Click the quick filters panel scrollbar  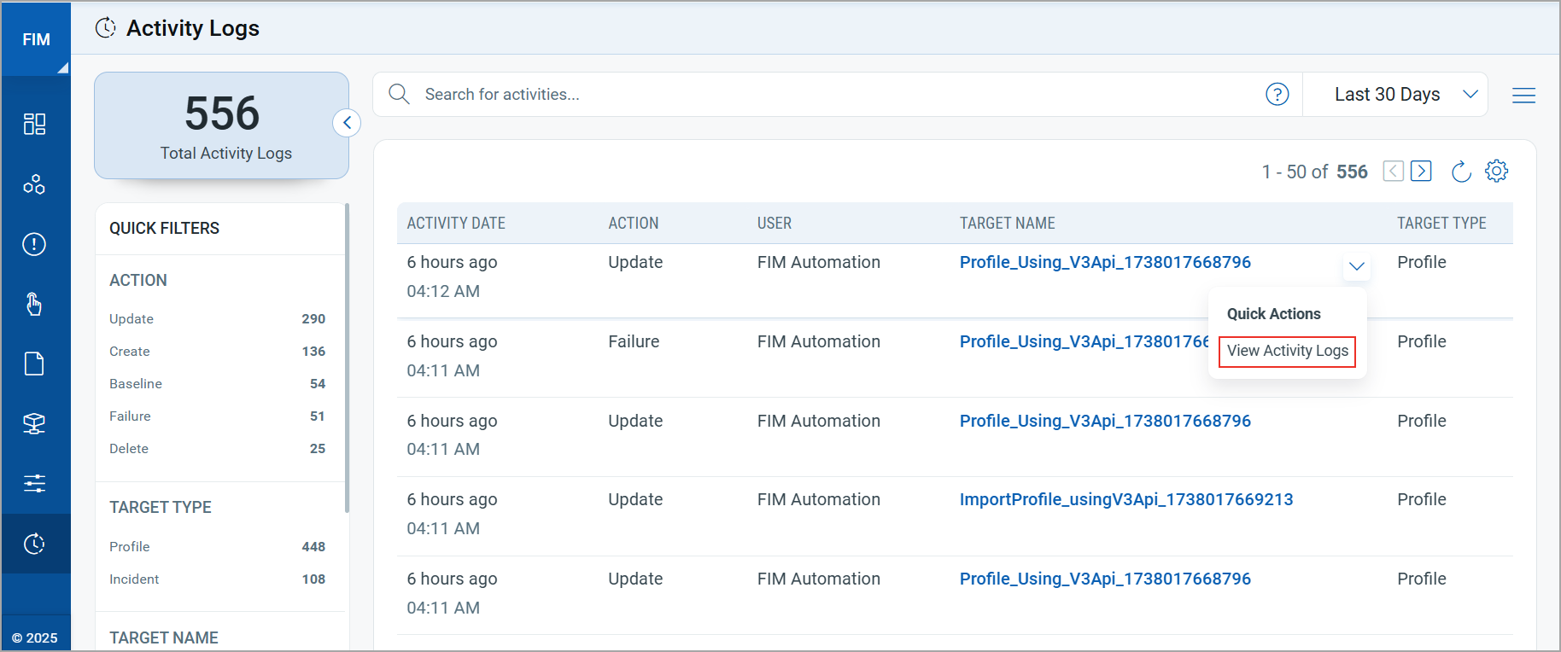tap(347, 358)
